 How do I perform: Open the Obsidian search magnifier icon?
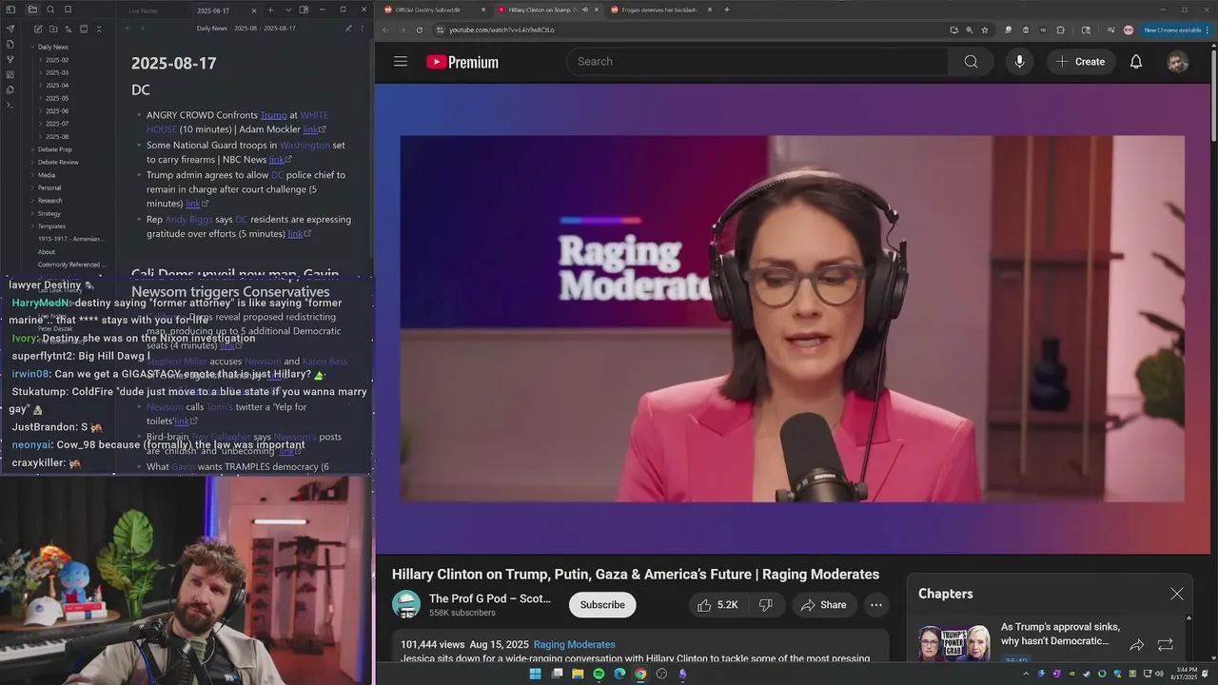tap(50, 10)
